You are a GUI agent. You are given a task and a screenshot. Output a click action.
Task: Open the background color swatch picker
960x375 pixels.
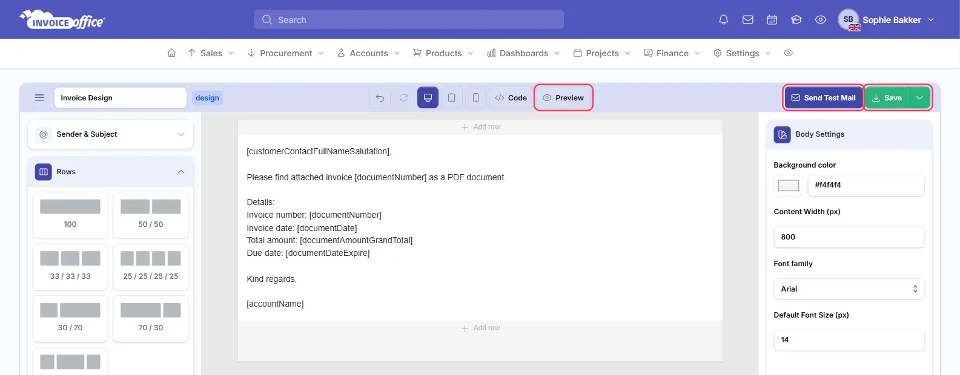tap(788, 186)
